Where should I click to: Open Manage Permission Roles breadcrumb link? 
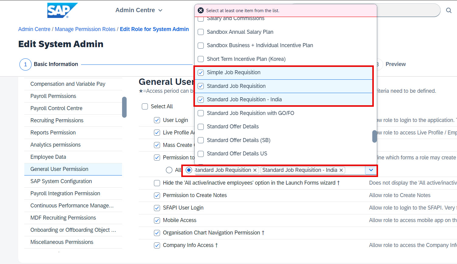pos(85,29)
